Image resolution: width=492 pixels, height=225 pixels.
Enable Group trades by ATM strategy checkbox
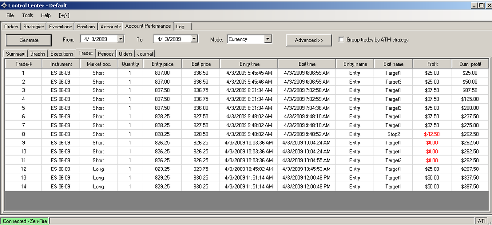(x=342, y=40)
